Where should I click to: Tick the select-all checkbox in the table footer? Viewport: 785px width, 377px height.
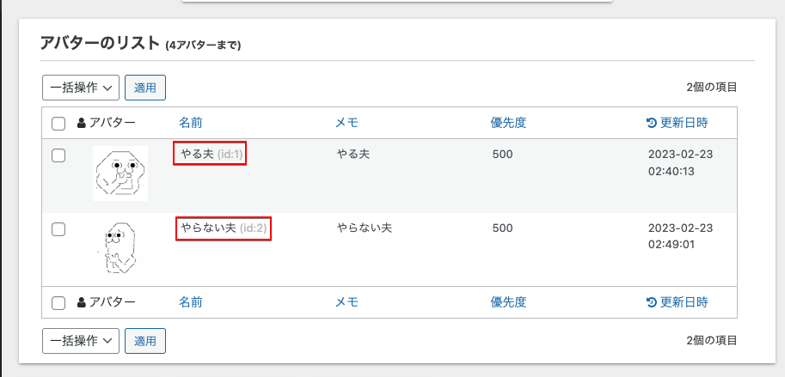58,302
